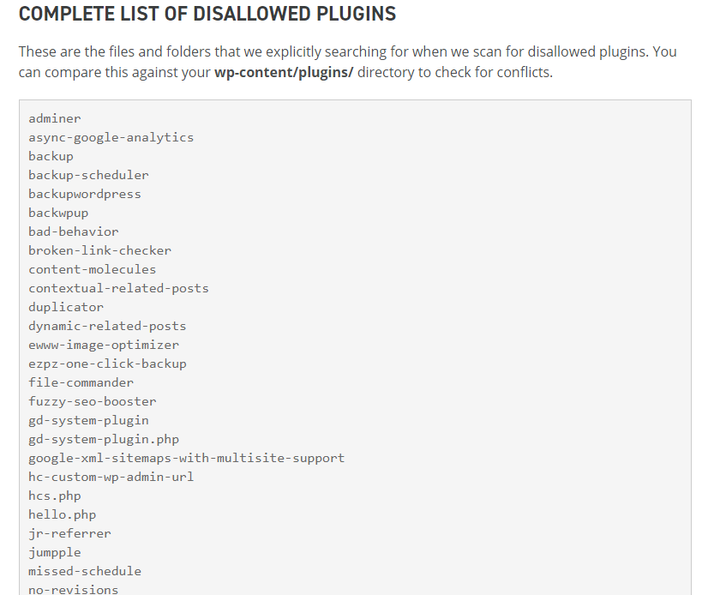Viewport: 720px width, 595px height.
Task: Click the 'adminer' entry in list
Action: pos(55,118)
